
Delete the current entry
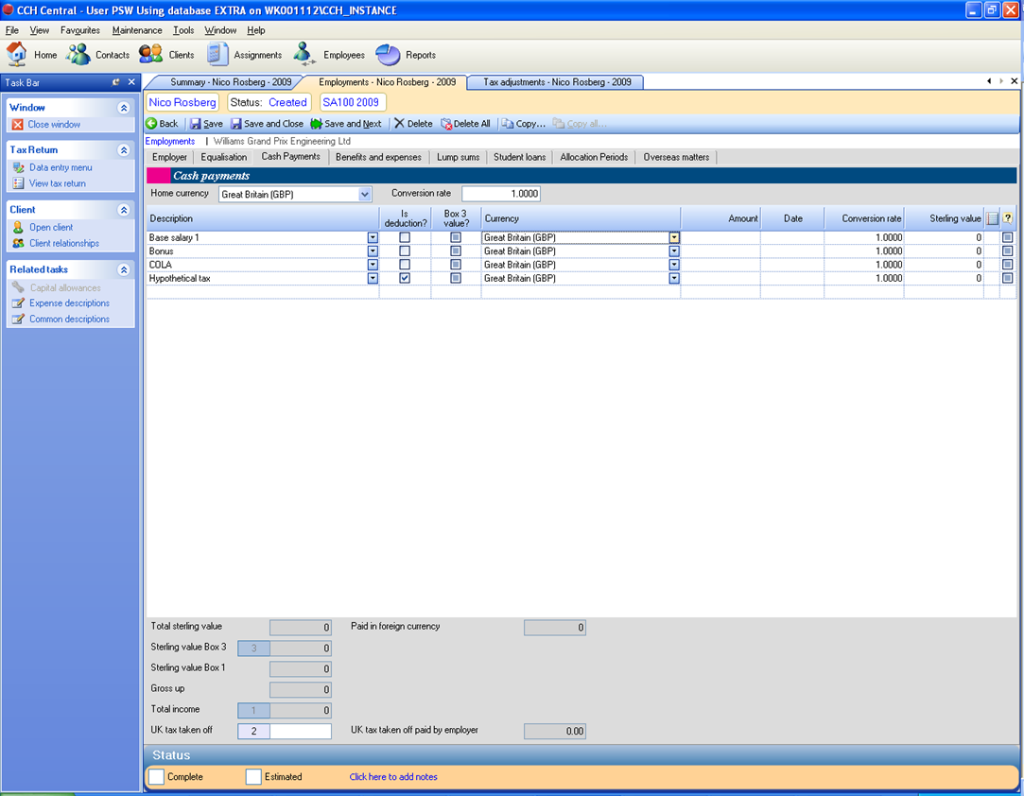(x=413, y=124)
